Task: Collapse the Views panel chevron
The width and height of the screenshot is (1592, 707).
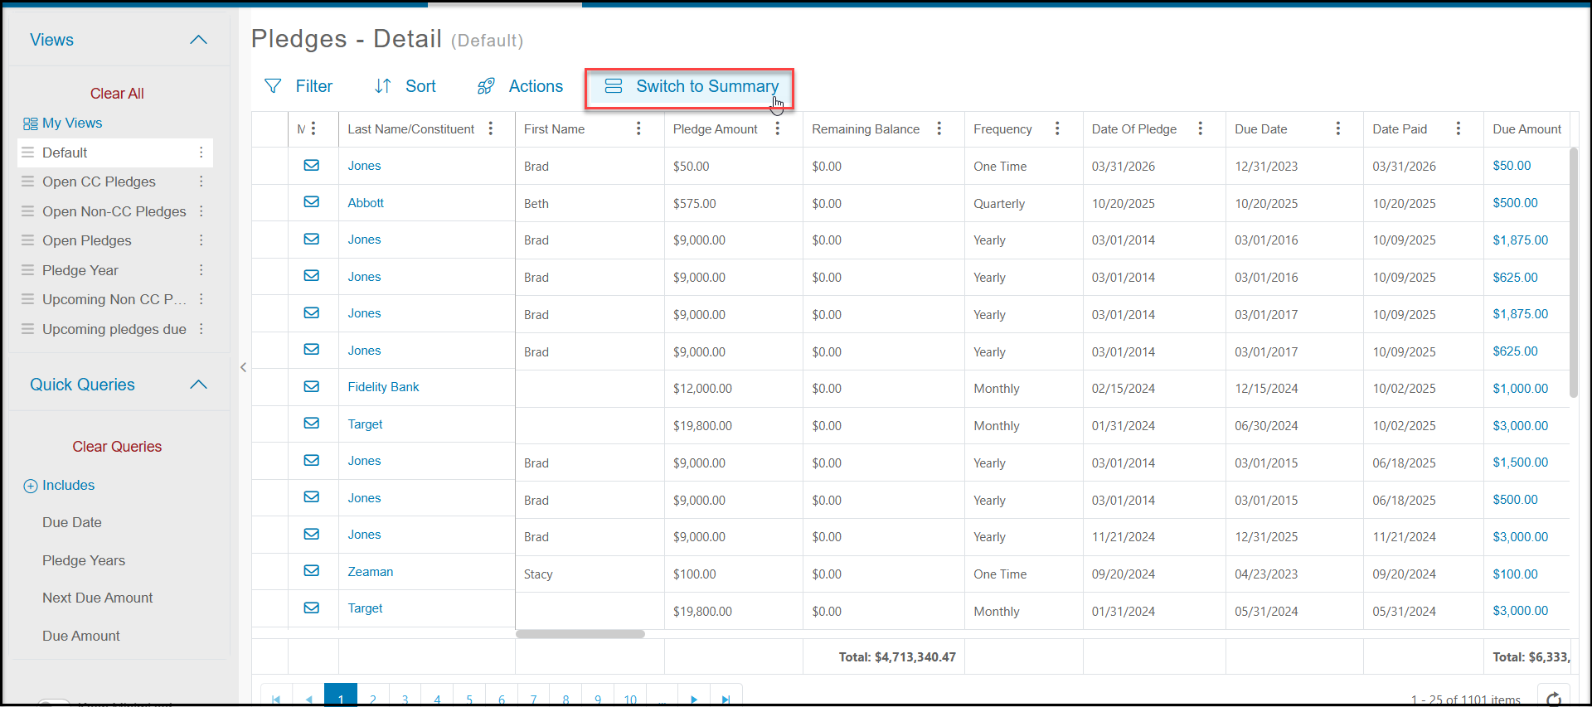Action: click(198, 40)
